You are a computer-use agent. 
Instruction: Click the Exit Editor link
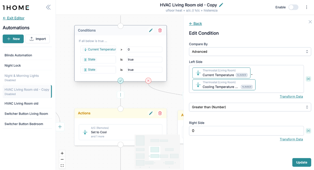(x=14, y=18)
